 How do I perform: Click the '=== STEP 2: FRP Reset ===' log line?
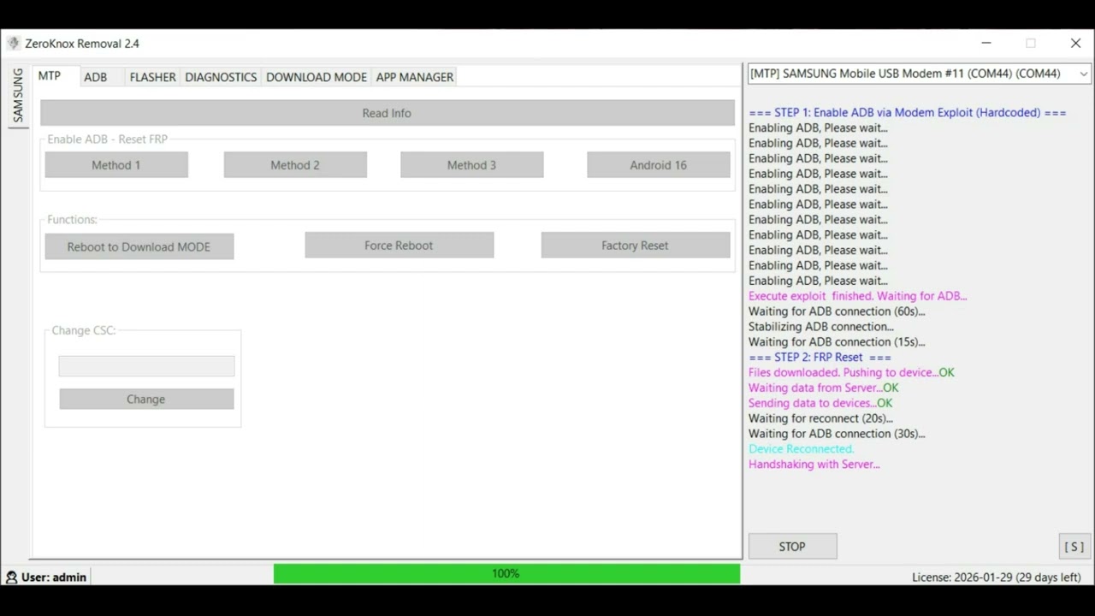820,358
